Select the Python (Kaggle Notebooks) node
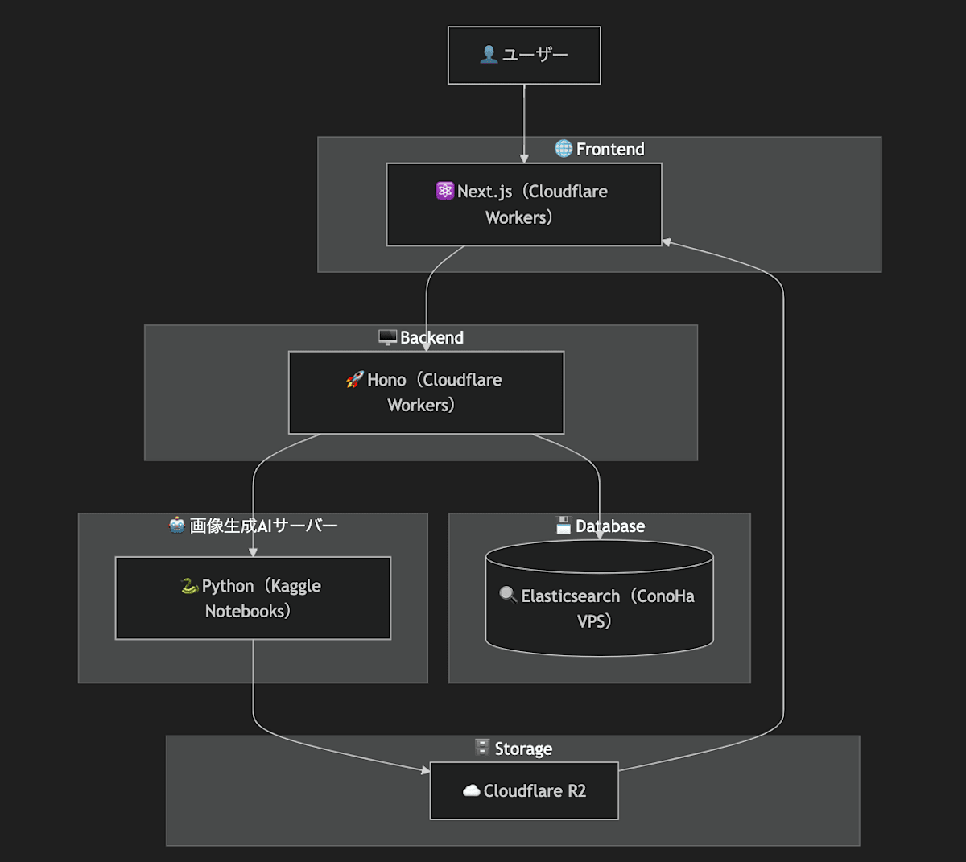Image resolution: width=966 pixels, height=862 pixels. point(253,598)
